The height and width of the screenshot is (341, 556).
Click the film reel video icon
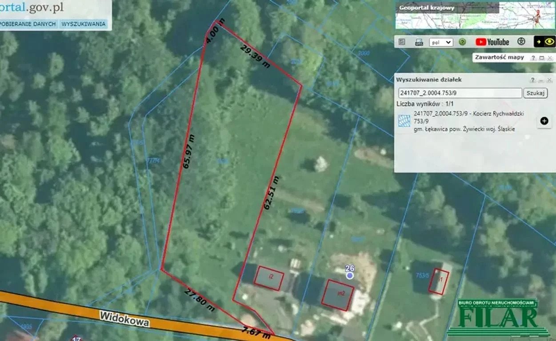tap(521, 42)
